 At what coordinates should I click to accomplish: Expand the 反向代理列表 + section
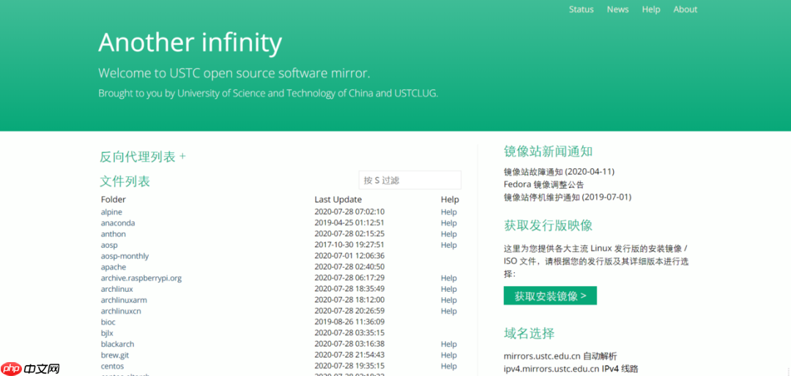143,157
